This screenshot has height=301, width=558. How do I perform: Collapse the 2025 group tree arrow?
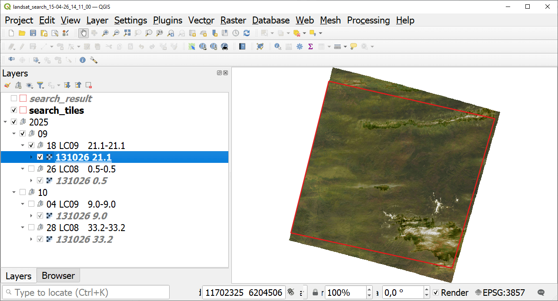point(5,122)
